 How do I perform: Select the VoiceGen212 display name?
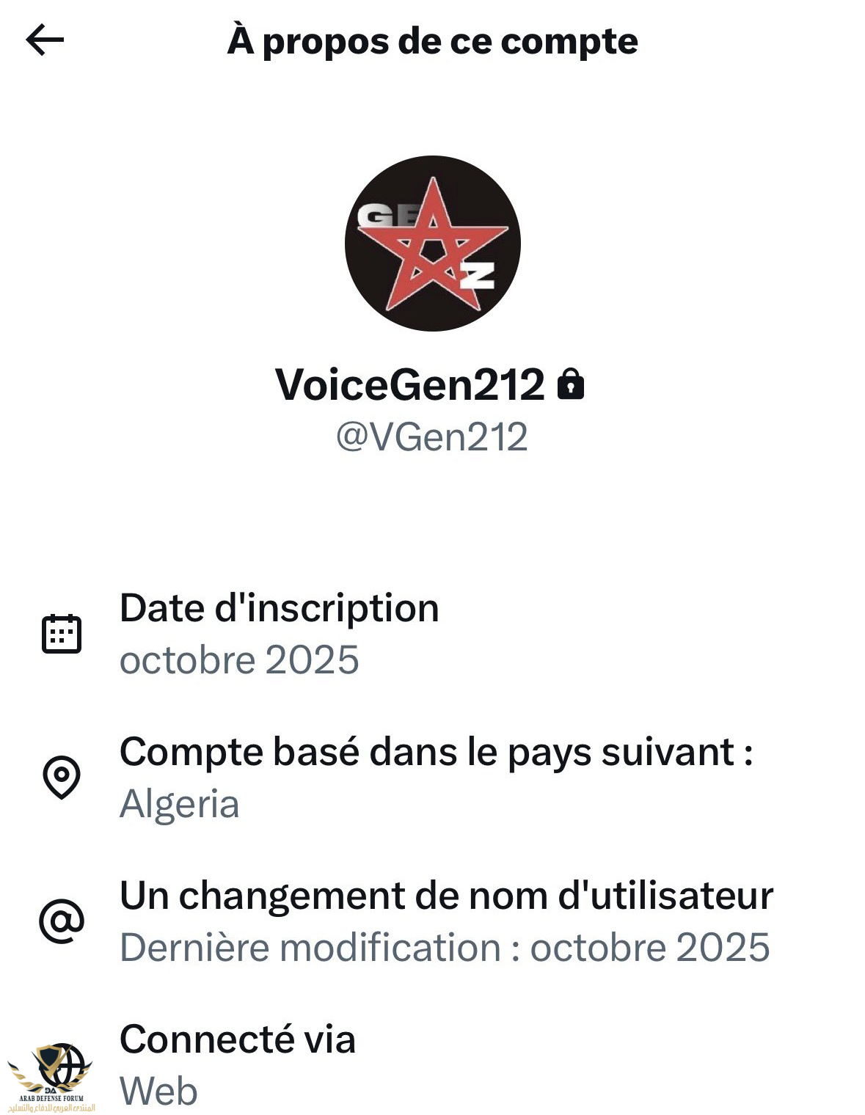(409, 384)
